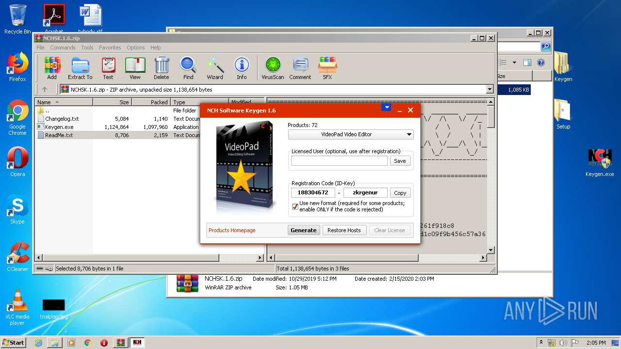This screenshot has height=349, width=621.
Task: Open the keygen title bar dropdown arrow
Action: 386,107
